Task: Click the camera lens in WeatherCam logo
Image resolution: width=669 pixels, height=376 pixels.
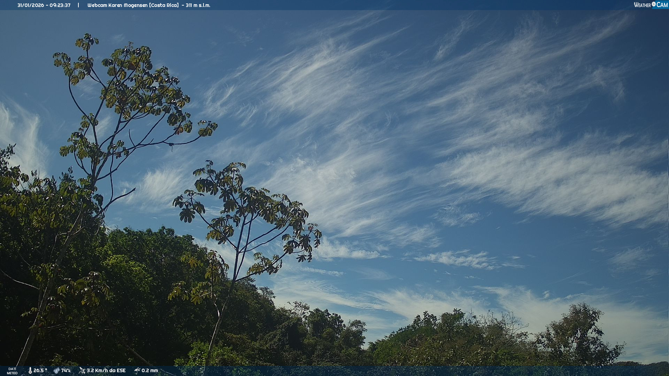Action: click(x=654, y=4)
